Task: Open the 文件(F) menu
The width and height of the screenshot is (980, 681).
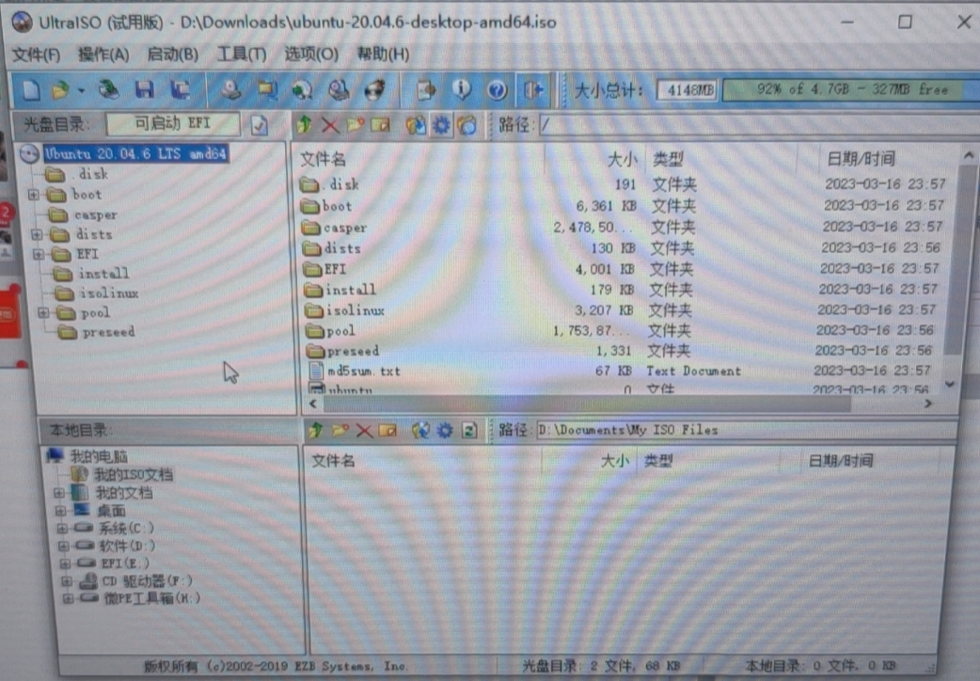Action: click(36, 55)
